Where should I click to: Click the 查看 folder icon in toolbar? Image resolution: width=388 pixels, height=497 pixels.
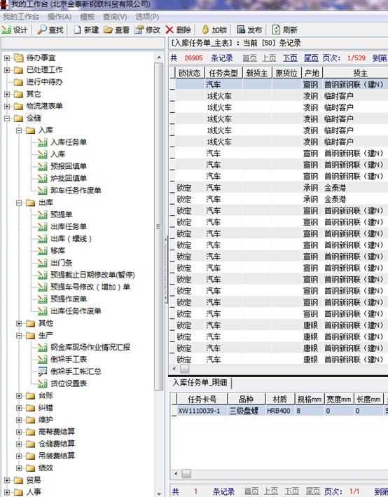(109, 30)
